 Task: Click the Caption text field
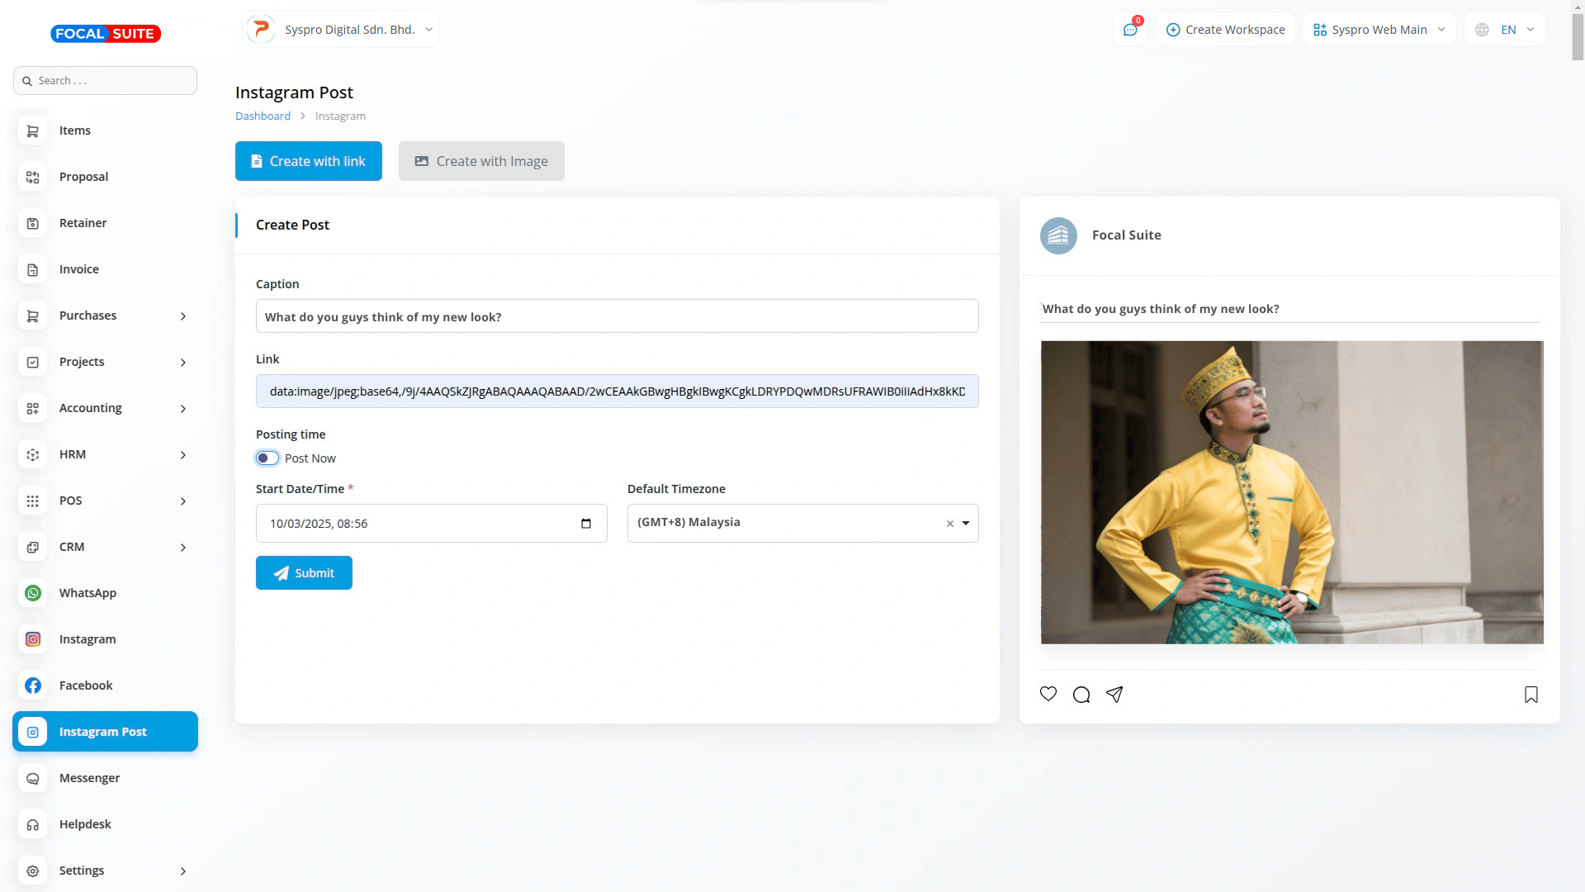point(617,316)
